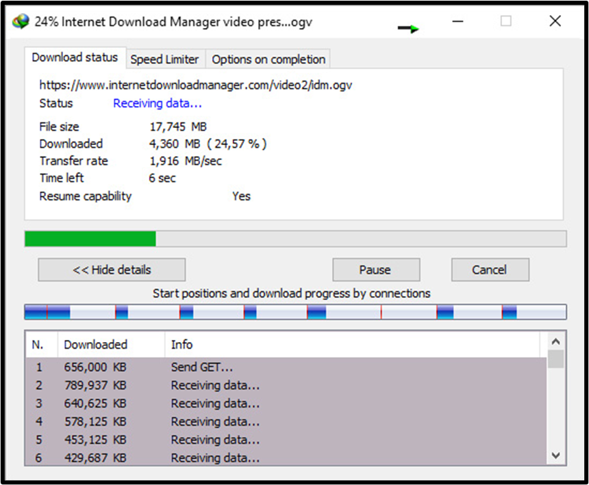Click the connections progress segment bar
Screen dimensions: 589x485
coord(295,312)
